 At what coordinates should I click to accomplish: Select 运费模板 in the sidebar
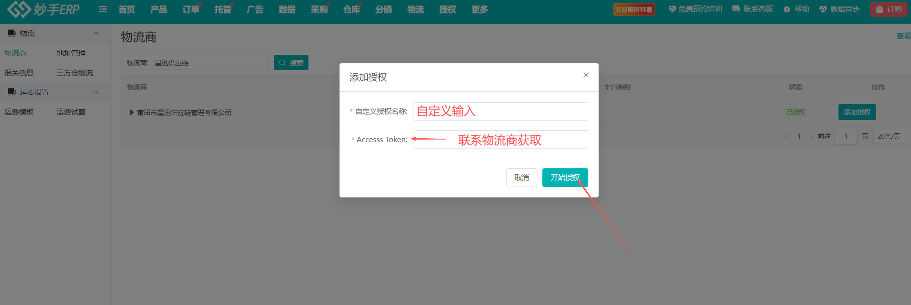point(19,112)
